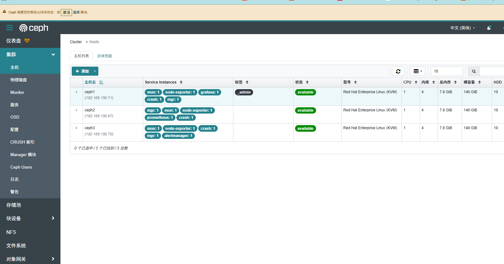The height and width of the screenshot is (264, 504).
Task: Sort by the 型号 model column
Action: click(356, 82)
